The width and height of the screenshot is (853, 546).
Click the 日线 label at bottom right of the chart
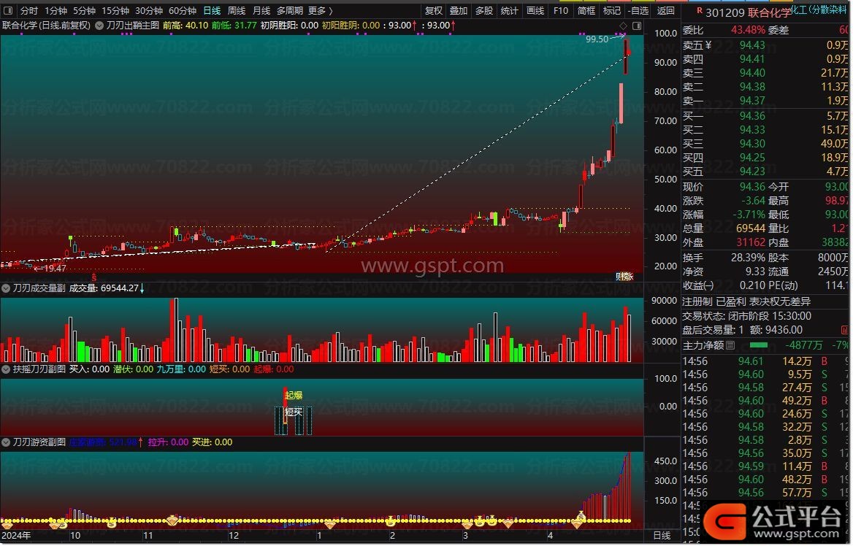pos(662,536)
